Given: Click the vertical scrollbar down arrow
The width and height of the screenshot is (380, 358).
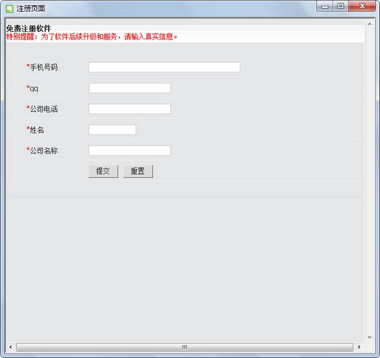Looking at the screenshot, I should click(x=370, y=337).
